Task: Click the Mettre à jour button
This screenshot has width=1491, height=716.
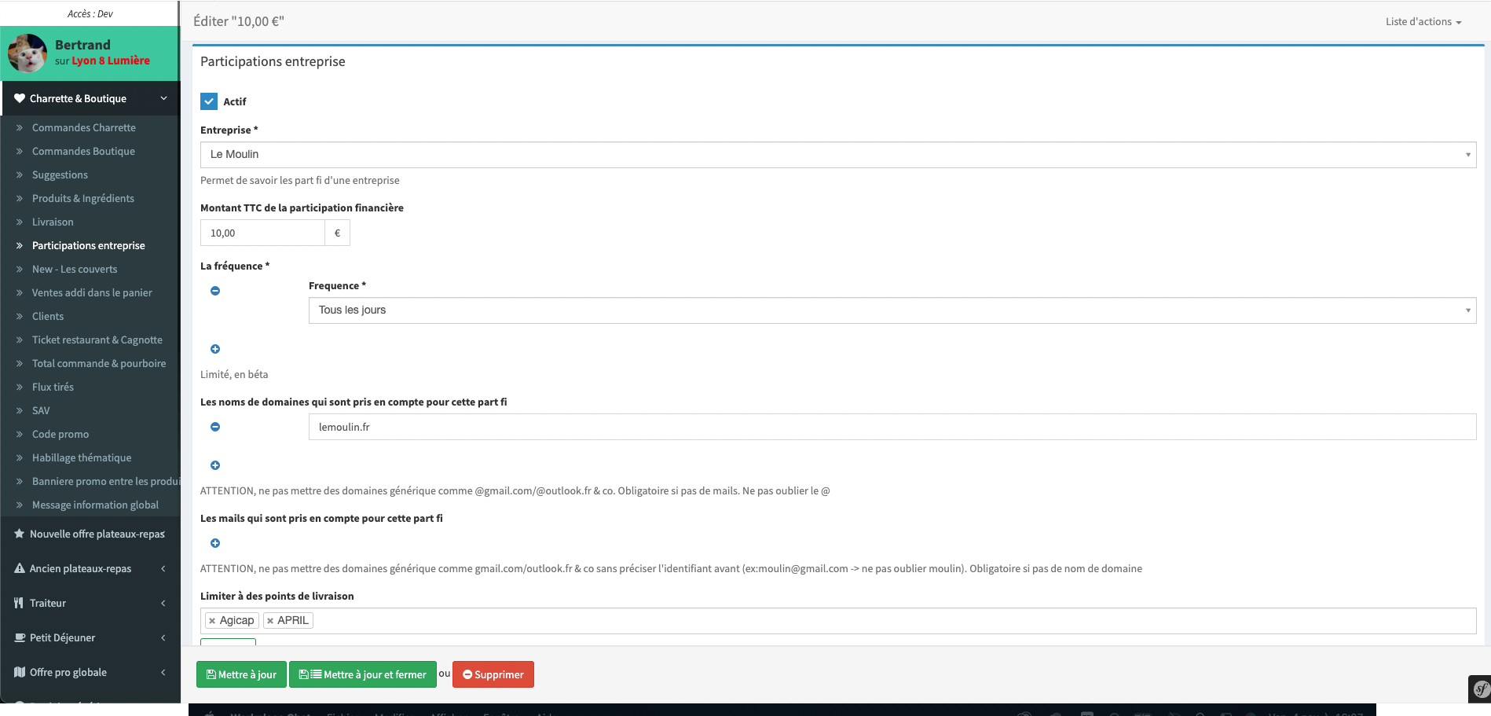Action: pyautogui.click(x=241, y=674)
